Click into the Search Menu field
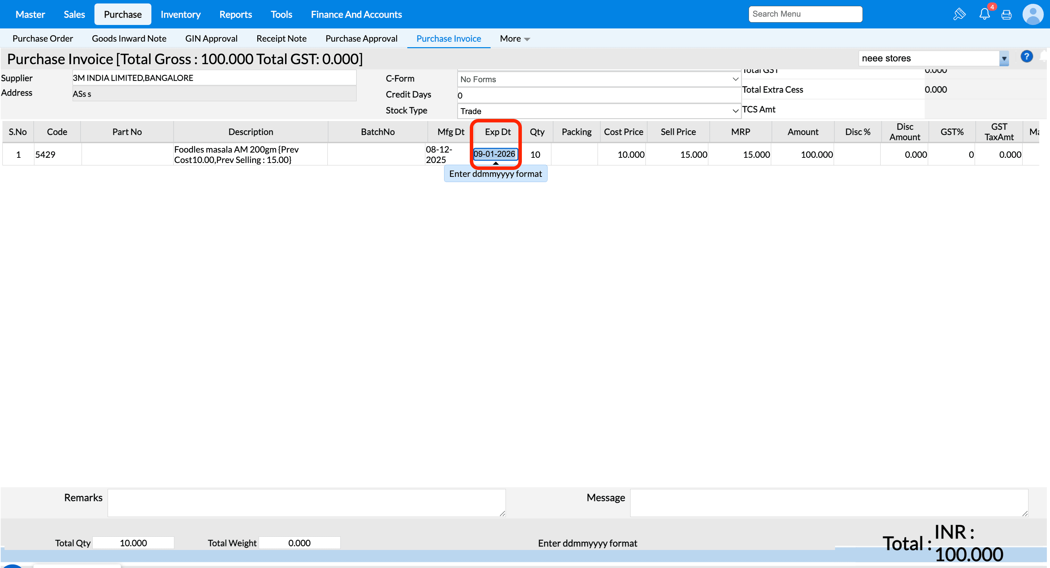The image size is (1050, 568). click(x=805, y=14)
